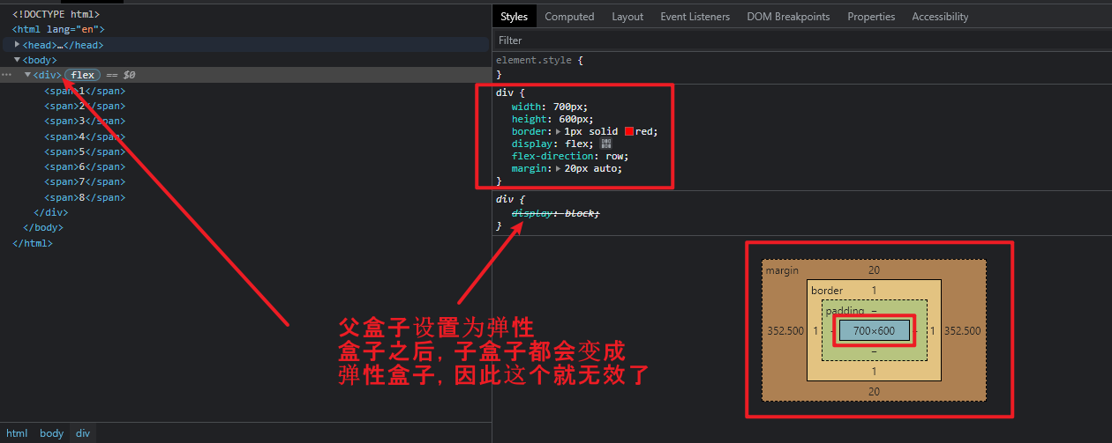The width and height of the screenshot is (1112, 443).
Task: Open the Accessibility tab
Action: pyautogui.click(x=940, y=17)
